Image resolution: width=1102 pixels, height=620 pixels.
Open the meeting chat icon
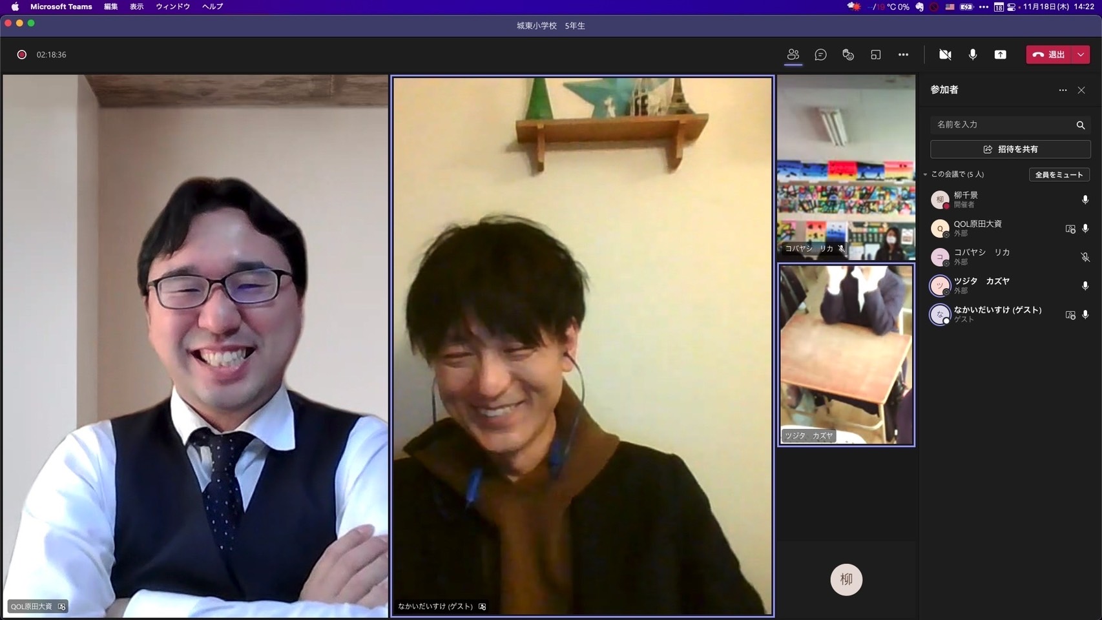pyautogui.click(x=820, y=55)
